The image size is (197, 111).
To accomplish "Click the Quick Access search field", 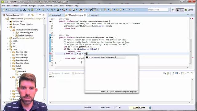I will point(158,10).
